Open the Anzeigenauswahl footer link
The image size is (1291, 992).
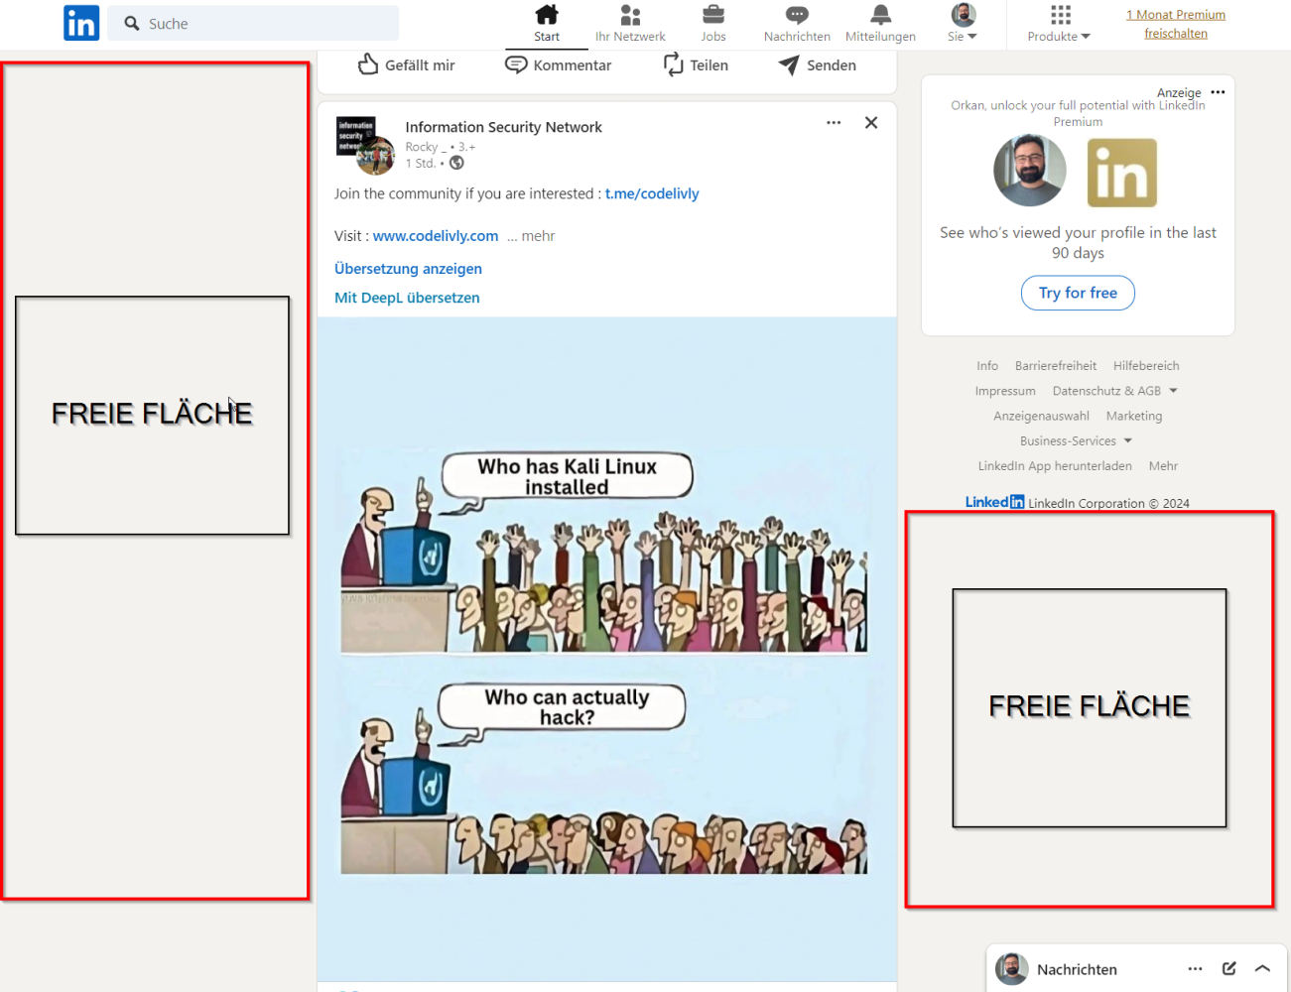pyautogui.click(x=1041, y=416)
